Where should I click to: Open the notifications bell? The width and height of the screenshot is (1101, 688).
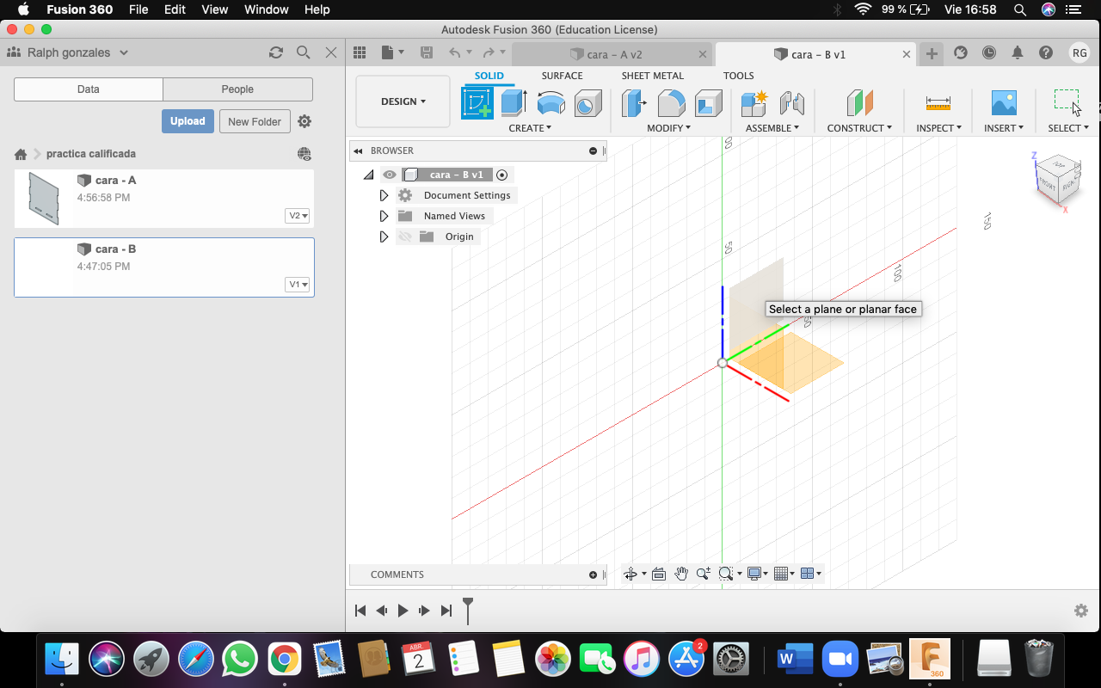[1018, 52]
